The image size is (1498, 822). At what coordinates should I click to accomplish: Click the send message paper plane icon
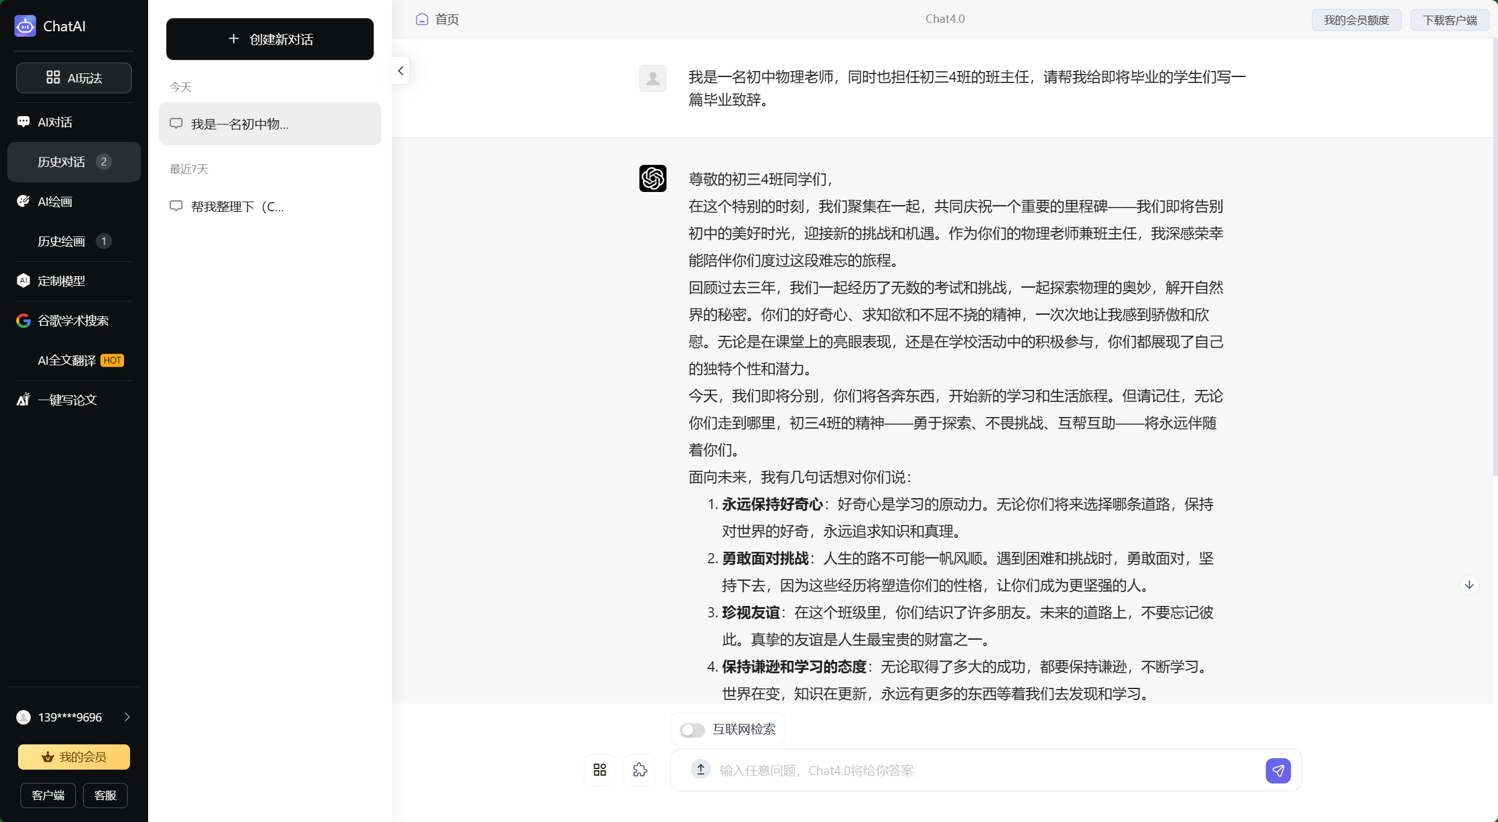tap(1278, 770)
